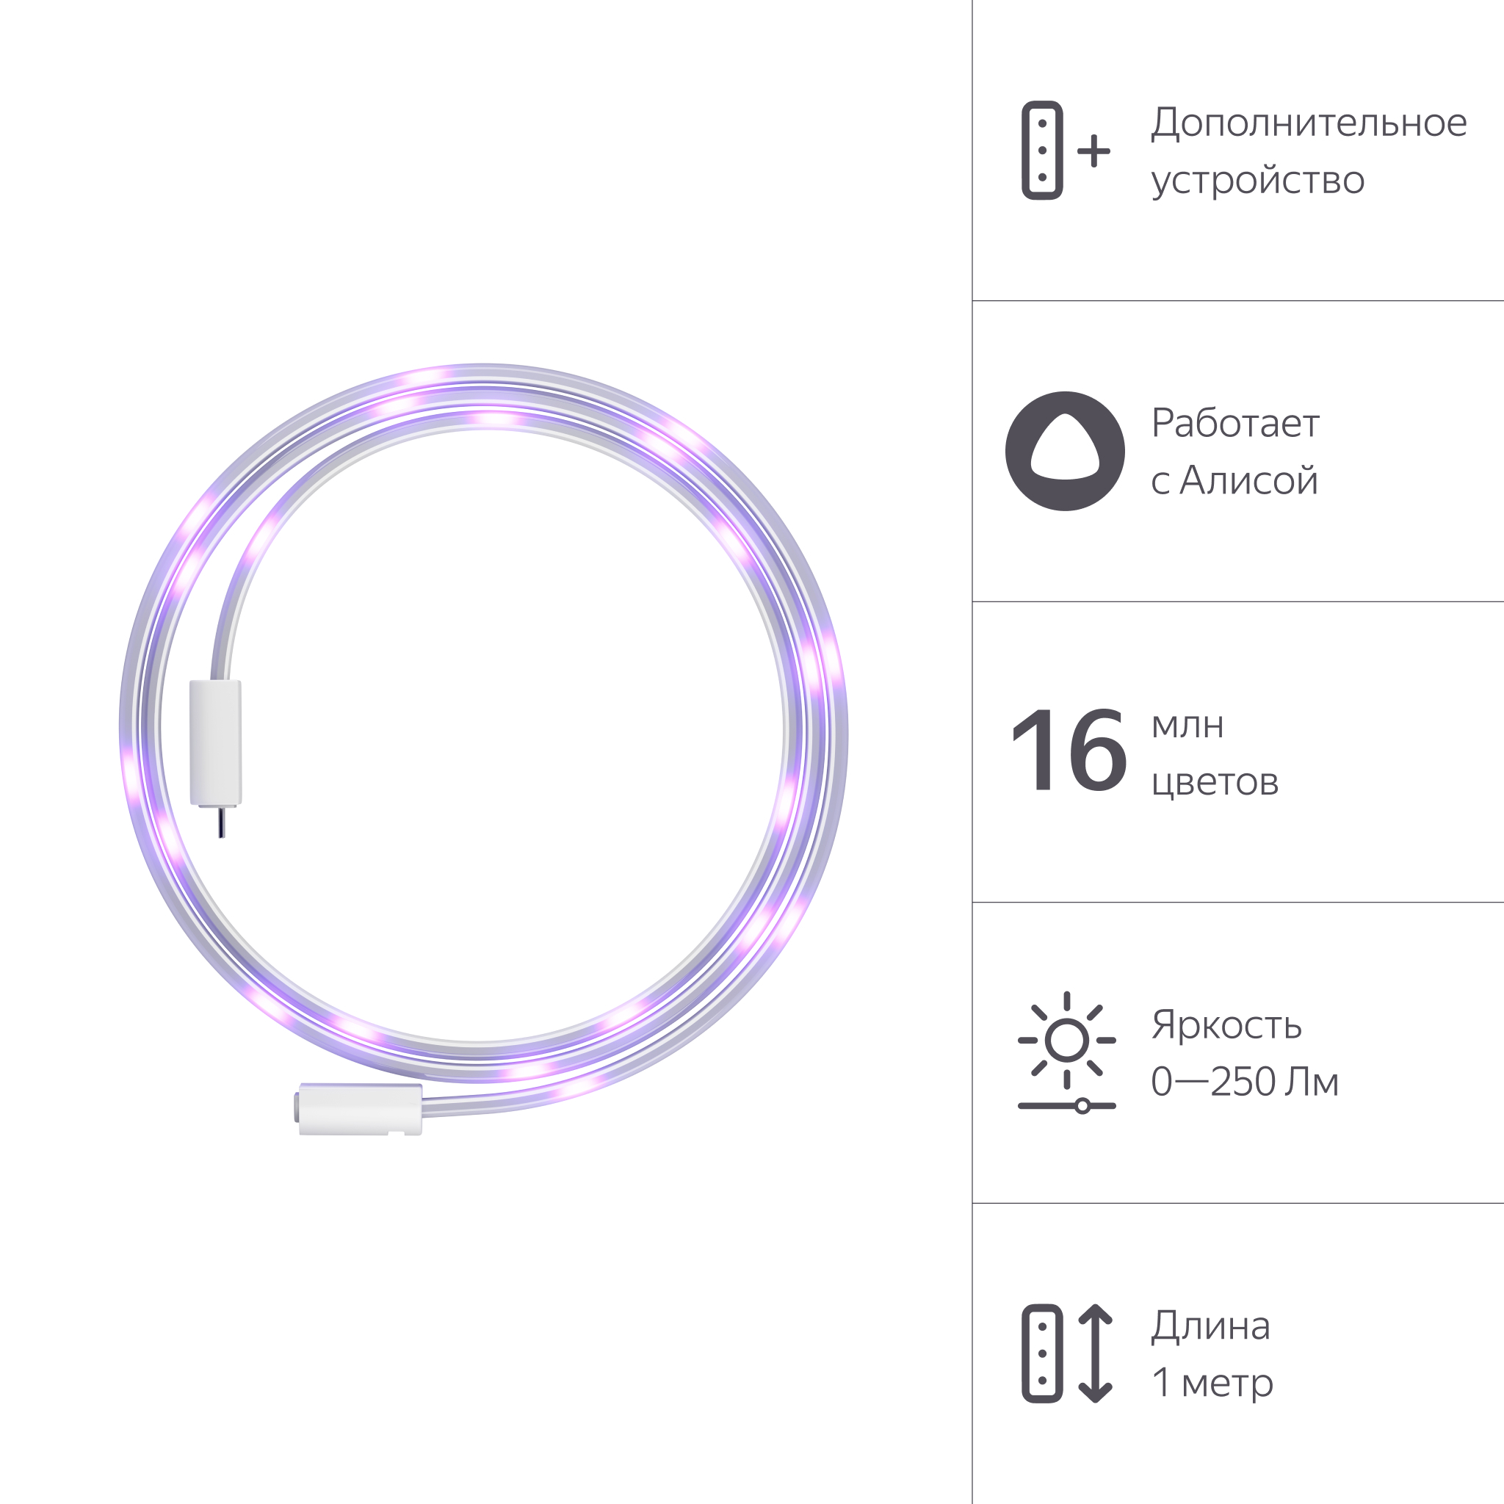Click the brightness sun icon
This screenshot has width=1504, height=1504.
click(x=1066, y=1040)
